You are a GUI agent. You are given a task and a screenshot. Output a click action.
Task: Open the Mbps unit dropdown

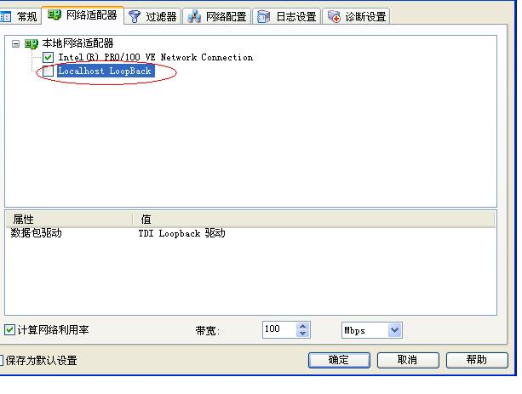(x=394, y=330)
